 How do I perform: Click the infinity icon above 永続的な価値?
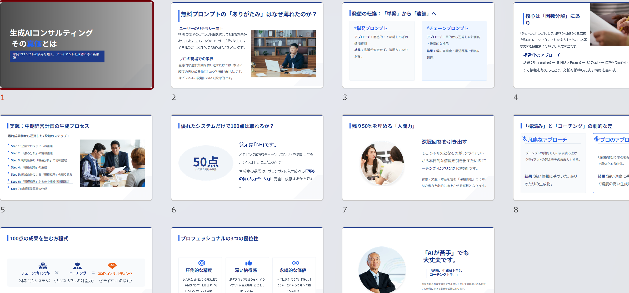[x=296, y=263]
